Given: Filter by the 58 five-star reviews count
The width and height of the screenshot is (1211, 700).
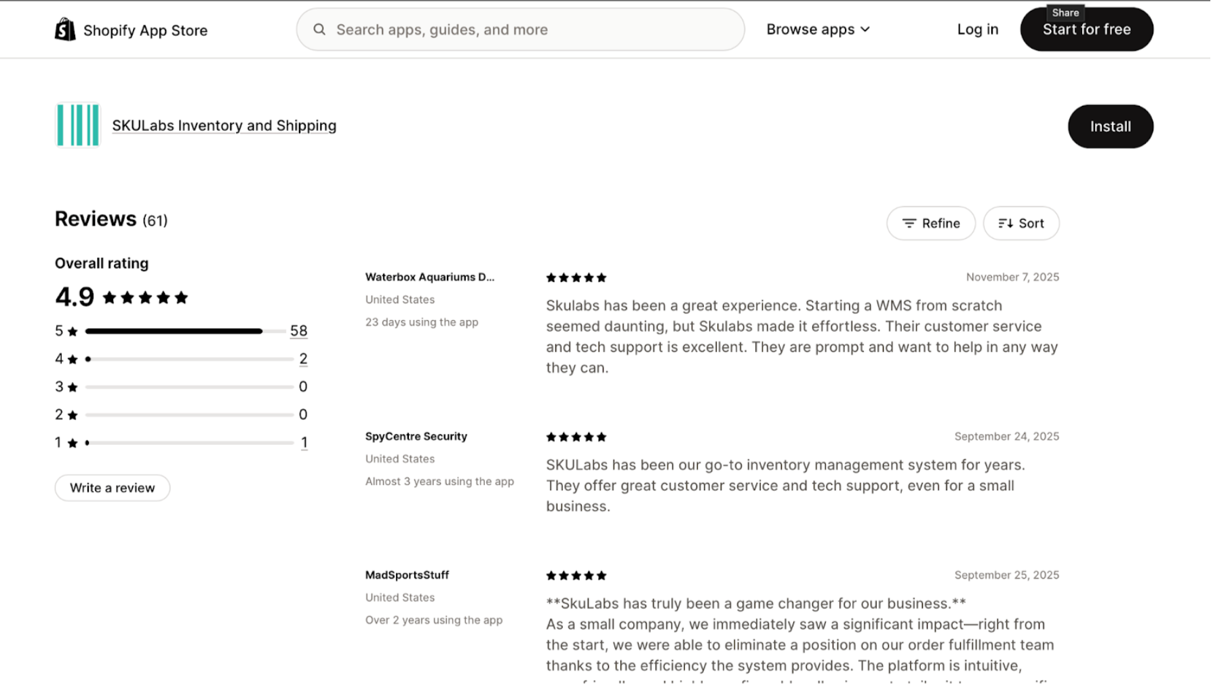Looking at the screenshot, I should [x=298, y=331].
